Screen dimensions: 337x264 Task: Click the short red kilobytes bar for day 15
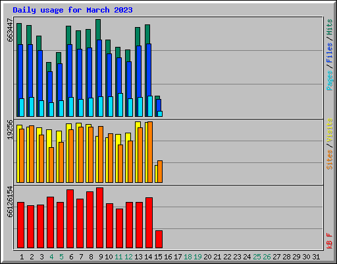tap(159, 240)
